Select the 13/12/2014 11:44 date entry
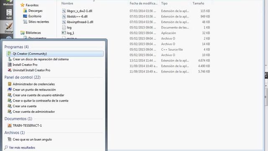Screen dimensions: 268x151 [143, 60]
